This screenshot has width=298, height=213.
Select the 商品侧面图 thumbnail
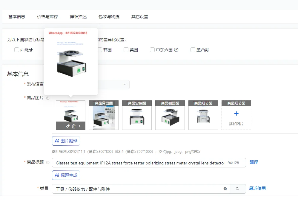(170, 115)
